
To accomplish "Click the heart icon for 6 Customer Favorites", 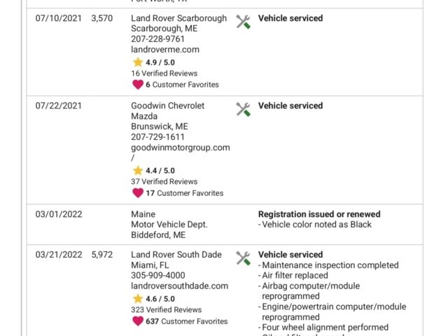I will coord(138,85).
